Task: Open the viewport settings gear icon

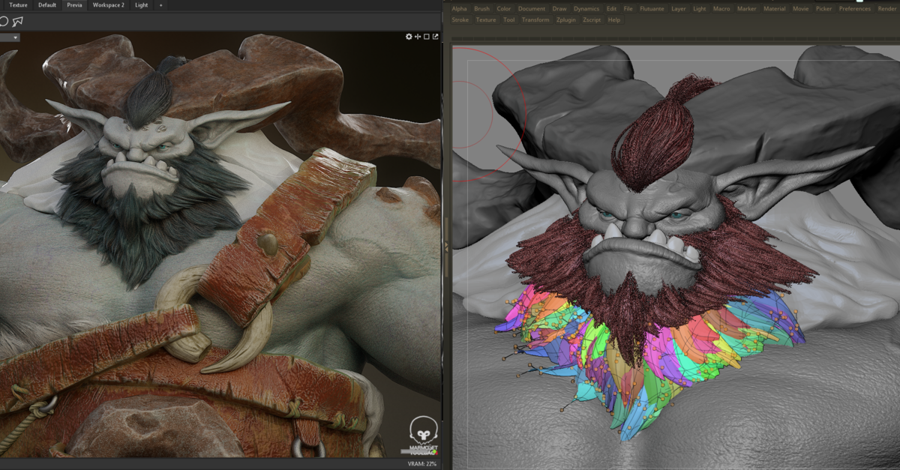Action: [x=409, y=36]
